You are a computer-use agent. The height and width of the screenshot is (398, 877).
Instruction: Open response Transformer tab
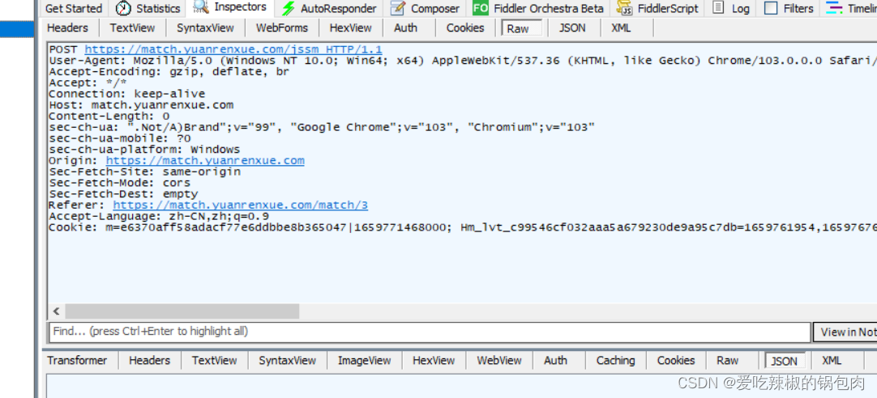click(x=77, y=361)
